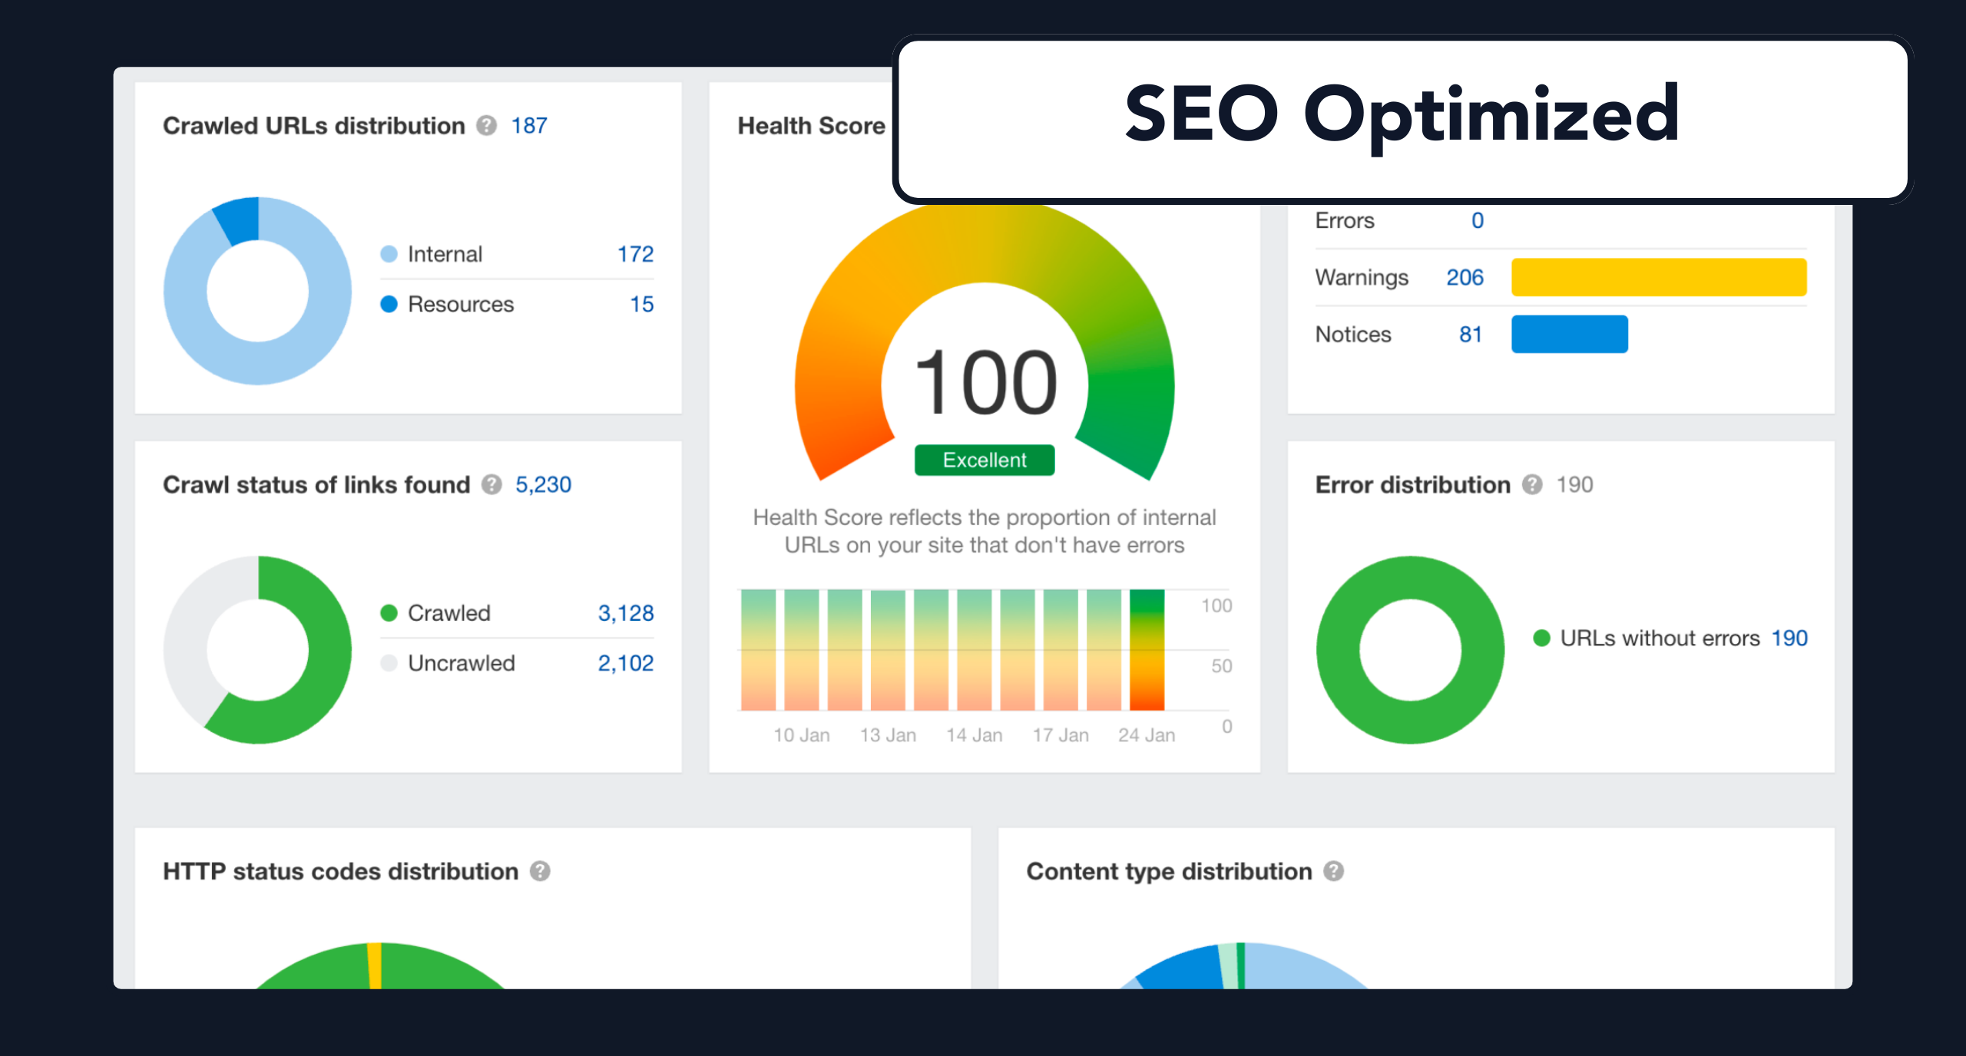
Task: Open the 206 Warnings count
Action: point(1465,277)
